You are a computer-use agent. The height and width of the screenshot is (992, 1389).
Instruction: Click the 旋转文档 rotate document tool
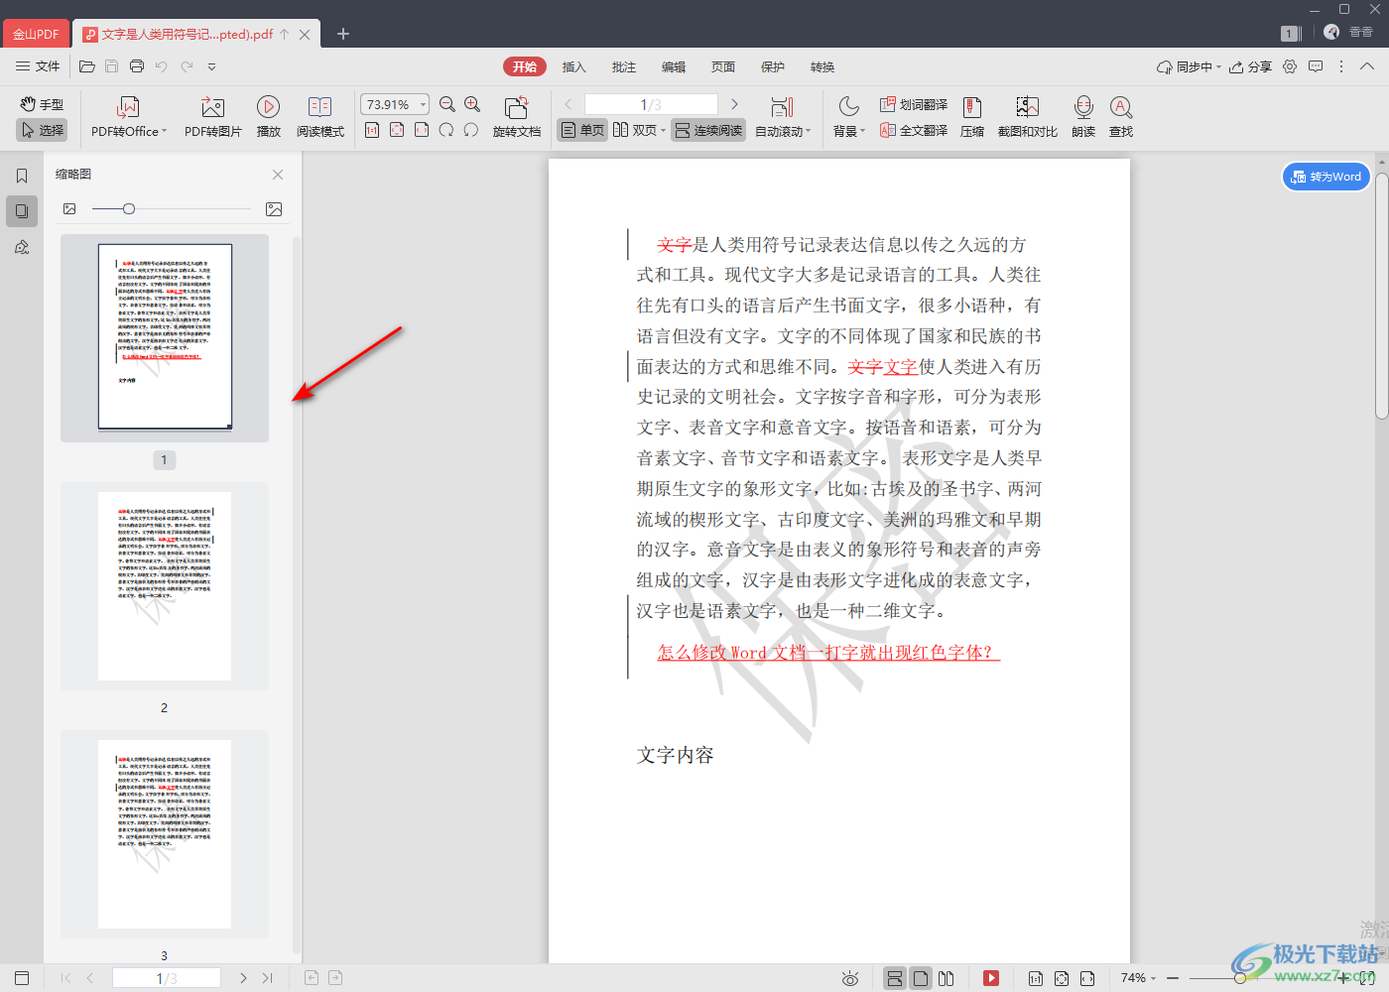(x=517, y=117)
